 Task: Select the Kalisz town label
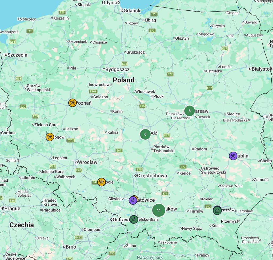click(113, 132)
